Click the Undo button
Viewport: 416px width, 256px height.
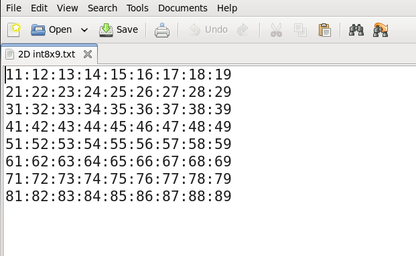coord(208,29)
